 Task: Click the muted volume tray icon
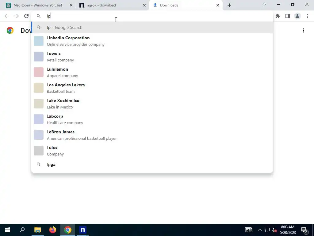point(274,230)
